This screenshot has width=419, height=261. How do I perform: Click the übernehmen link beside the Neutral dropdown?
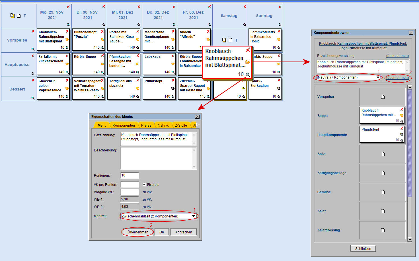[x=398, y=78]
